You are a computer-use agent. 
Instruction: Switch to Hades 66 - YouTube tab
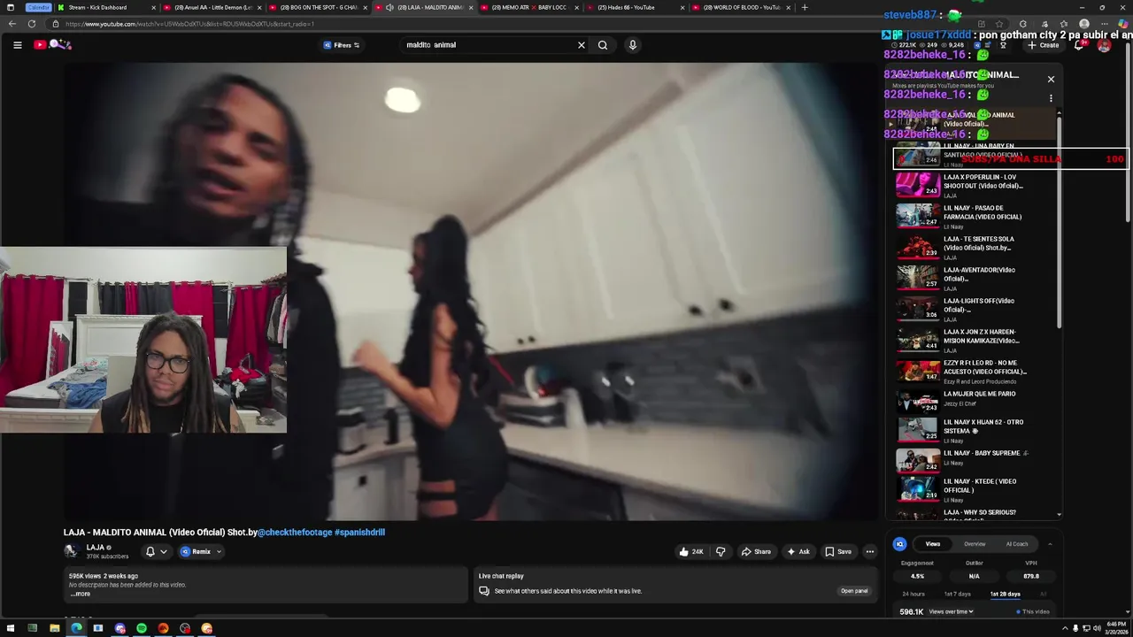636,7
